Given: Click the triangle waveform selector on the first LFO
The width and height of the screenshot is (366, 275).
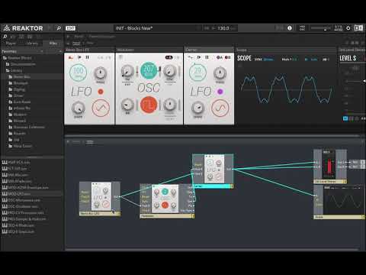Looking at the screenshot, I should [101, 108].
